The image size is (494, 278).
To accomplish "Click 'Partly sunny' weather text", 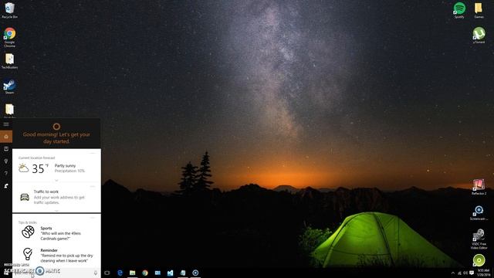I will coord(65,165).
